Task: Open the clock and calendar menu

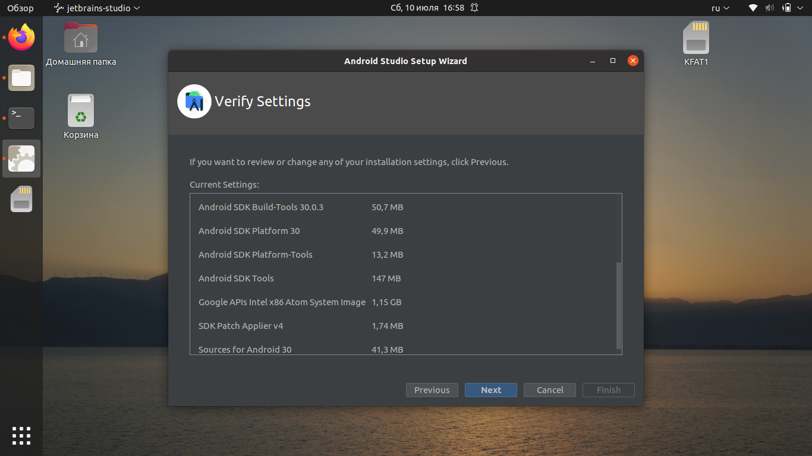Action: click(x=427, y=8)
